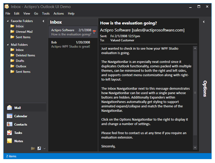Image resolution: width=215 pixels, height=163 pixels.
Task: Select the Deleted Items folder
Action: 25,55
